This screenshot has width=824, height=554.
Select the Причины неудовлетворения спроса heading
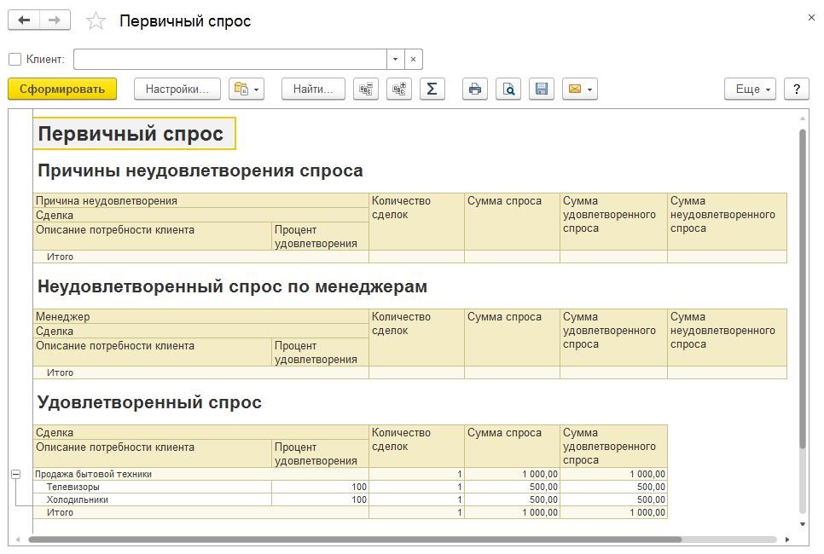click(200, 170)
